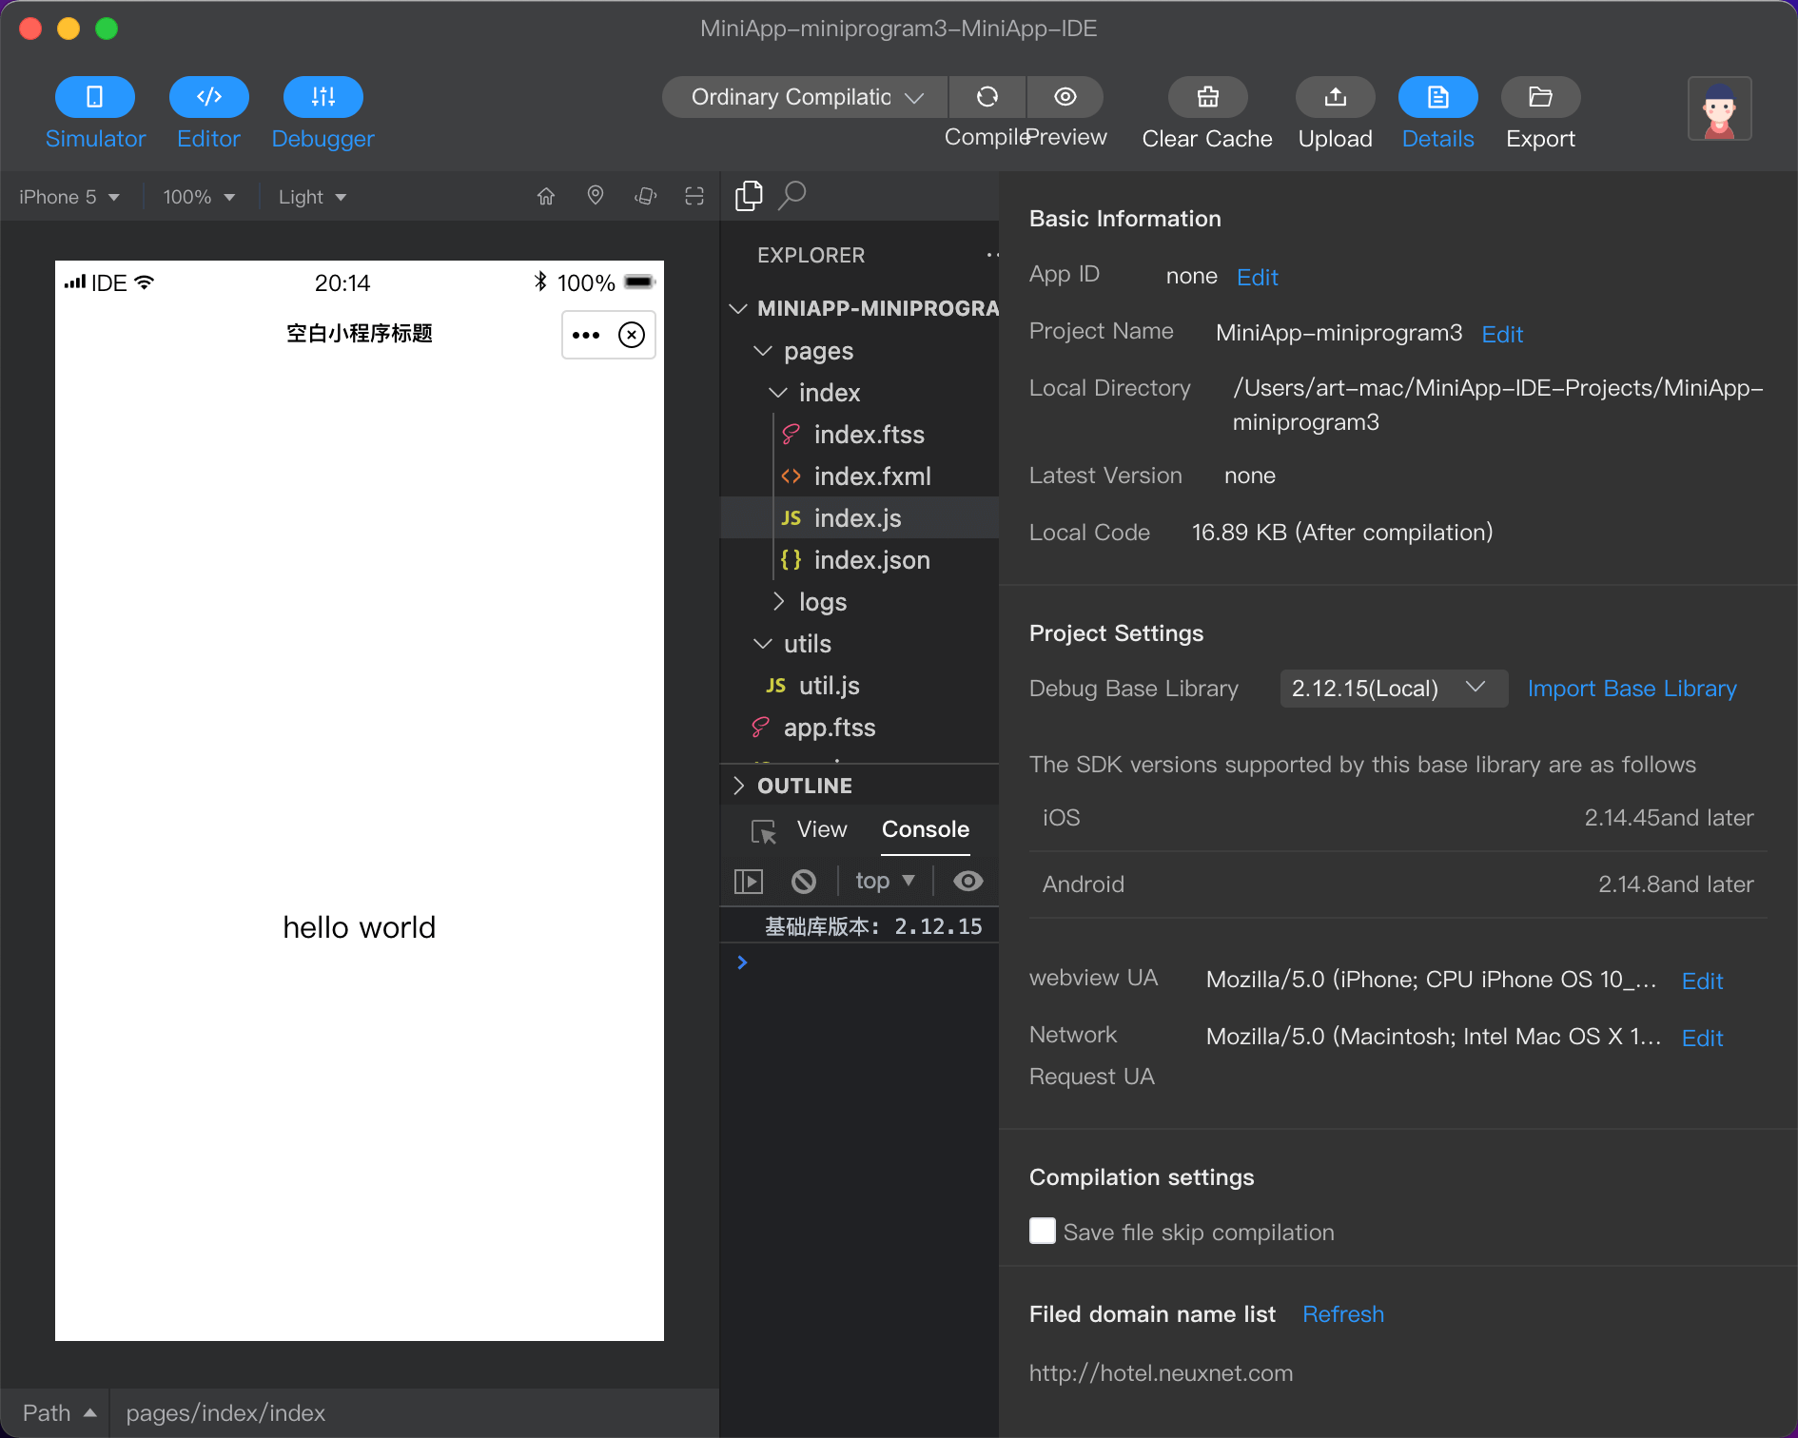Viewport: 1798px width, 1438px height.
Task: Click the simulator home icon
Action: click(x=546, y=196)
